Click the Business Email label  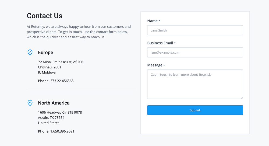coord(160,43)
